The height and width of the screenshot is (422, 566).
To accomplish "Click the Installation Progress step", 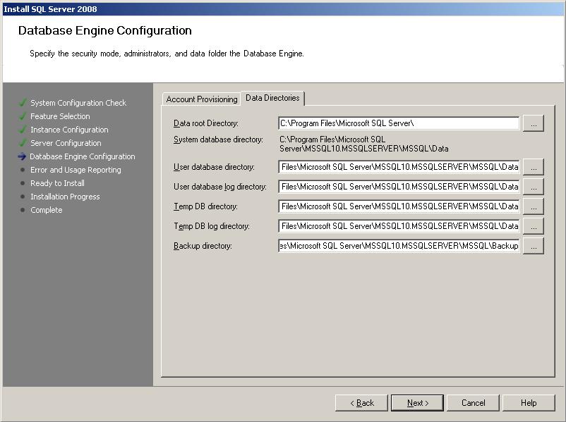I will [x=65, y=197].
